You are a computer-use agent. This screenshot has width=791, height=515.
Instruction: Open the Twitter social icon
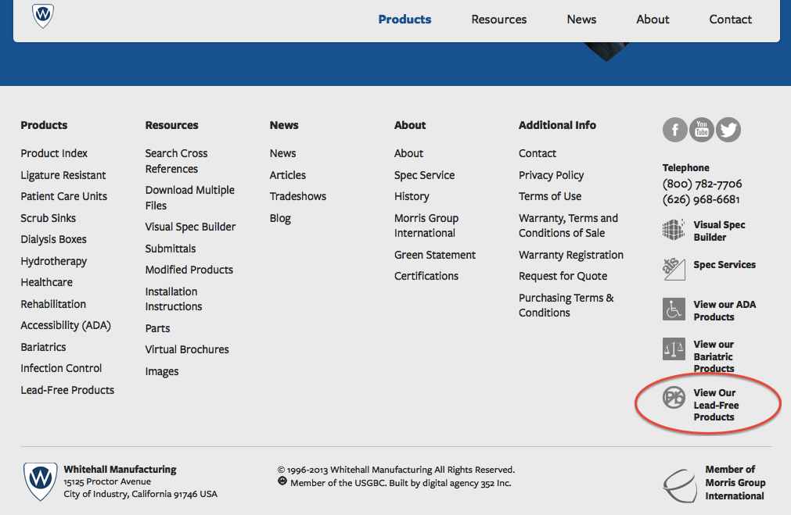[x=728, y=130]
